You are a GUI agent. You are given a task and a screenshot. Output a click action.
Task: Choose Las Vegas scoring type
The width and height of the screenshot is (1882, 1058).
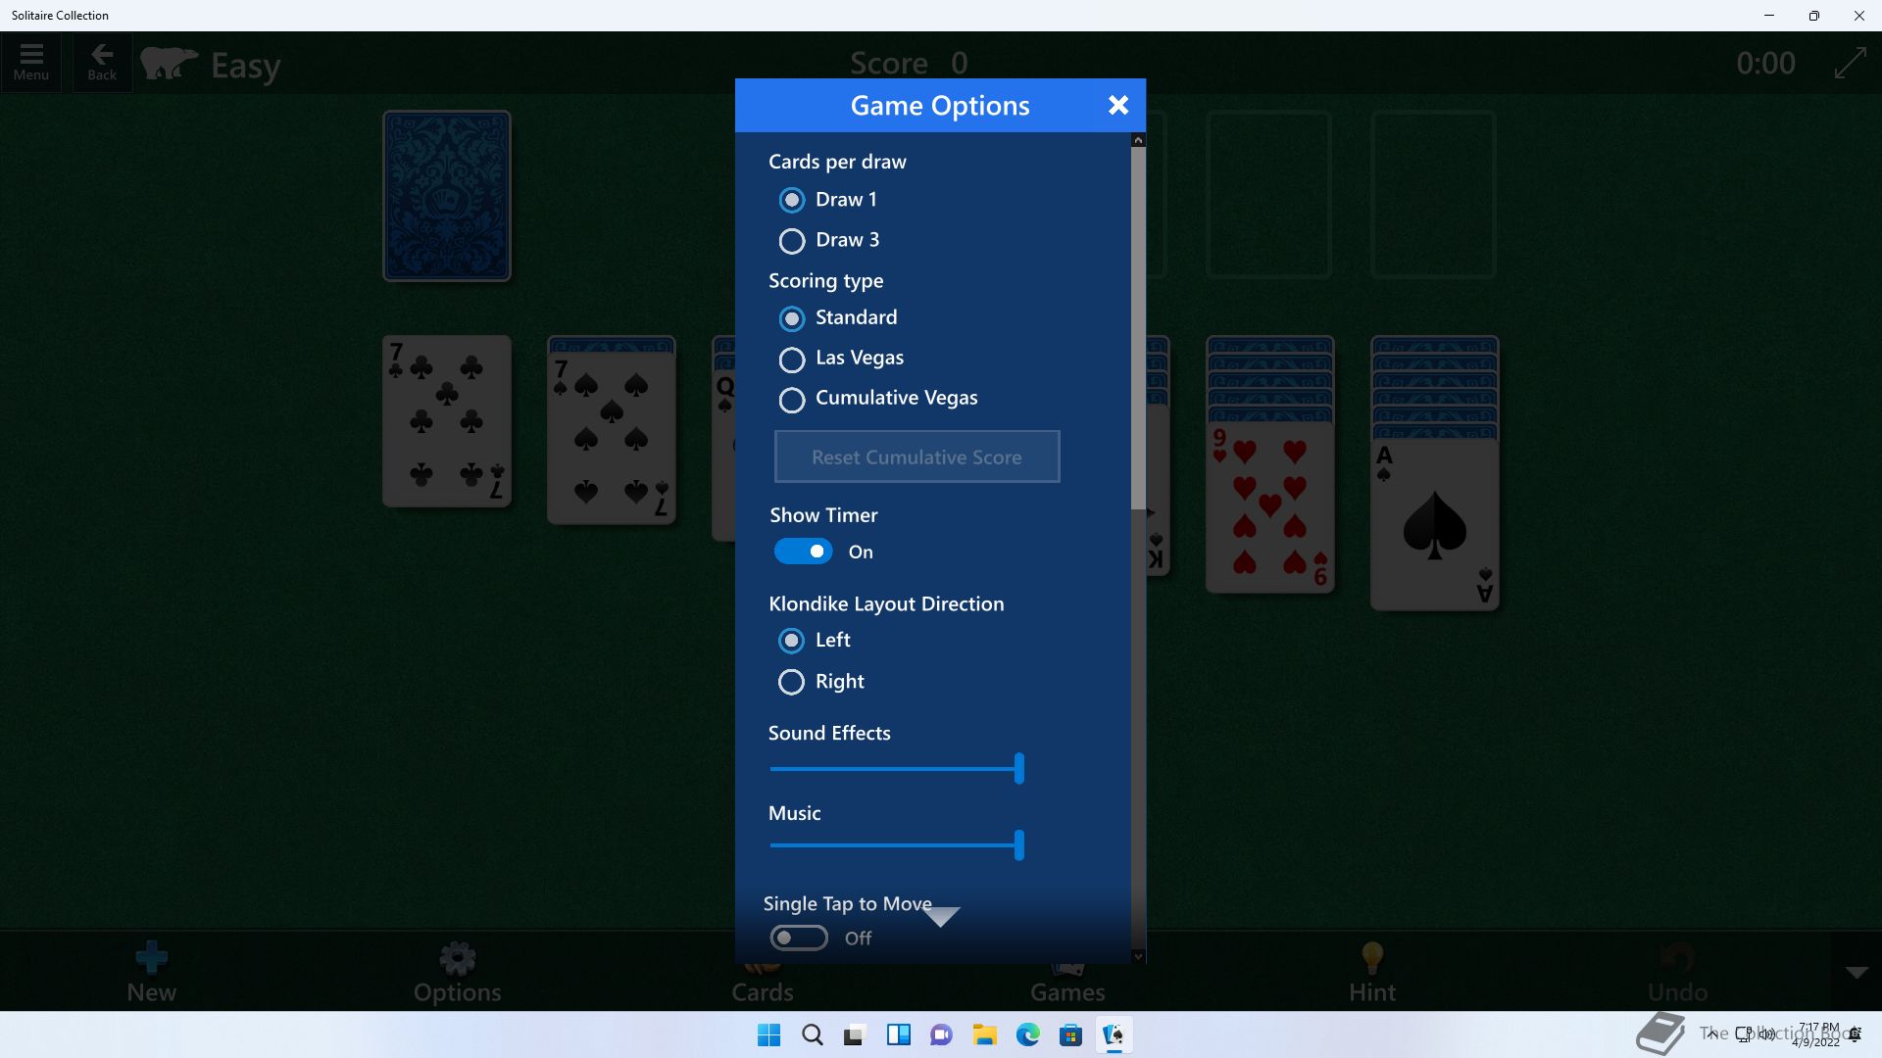(x=792, y=360)
